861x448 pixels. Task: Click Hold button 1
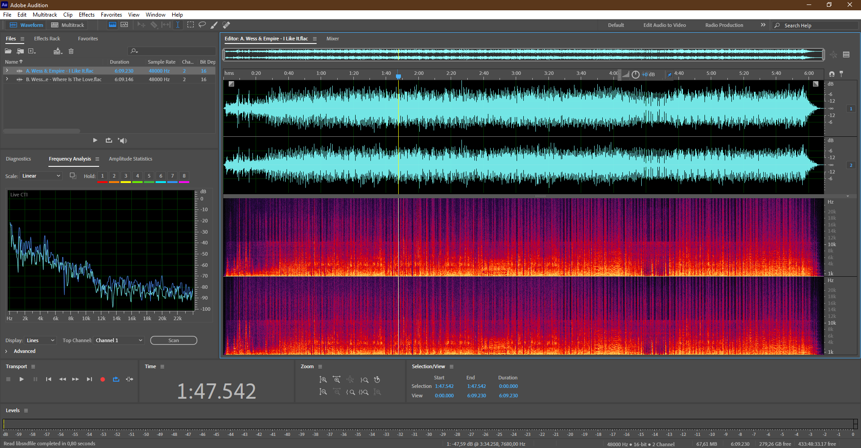[x=102, y=176]
